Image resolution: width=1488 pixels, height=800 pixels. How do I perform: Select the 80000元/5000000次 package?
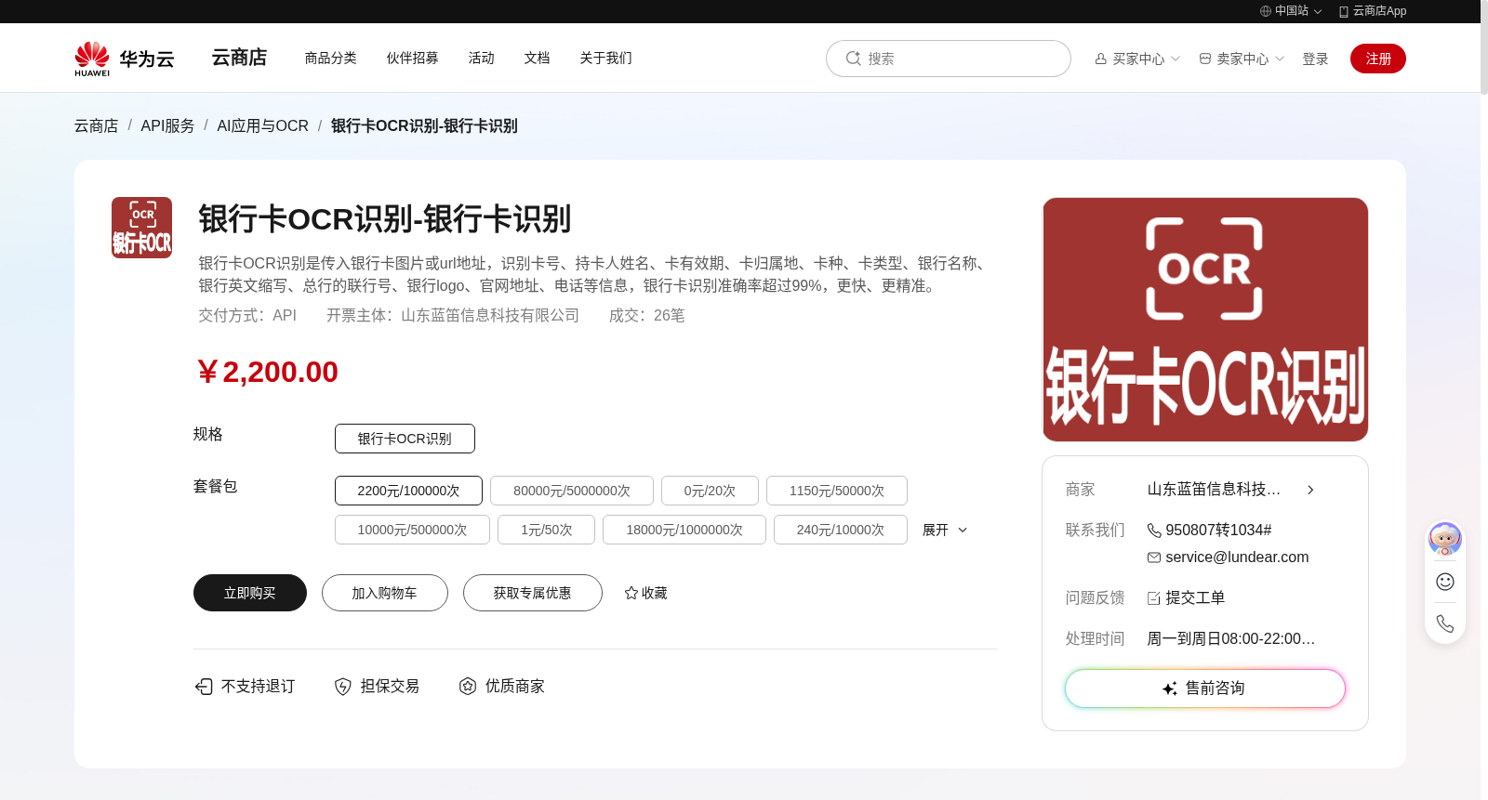[x=572, y=491]
